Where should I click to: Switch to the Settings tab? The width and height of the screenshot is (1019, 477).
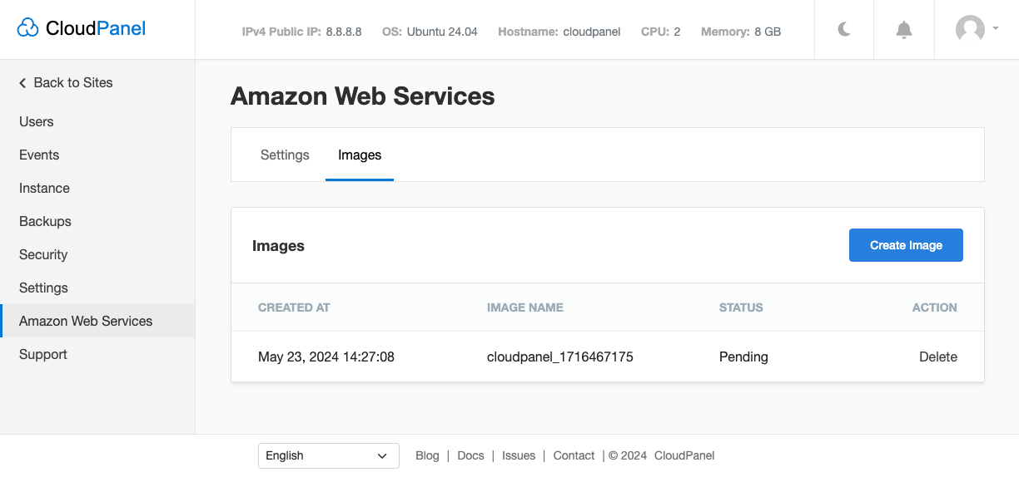pos(285,155)
